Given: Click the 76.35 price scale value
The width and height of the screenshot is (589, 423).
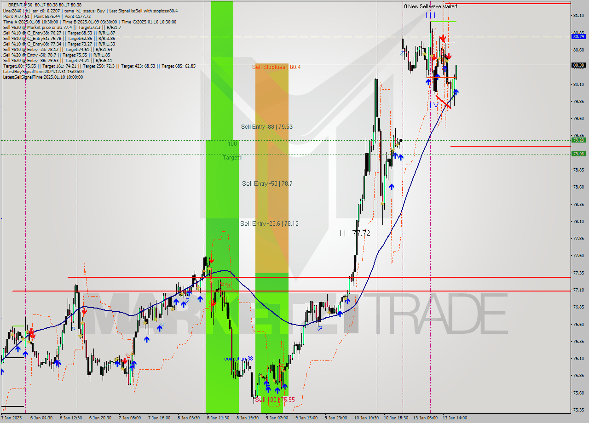Looking at the screenshot, I should (578, 341).
